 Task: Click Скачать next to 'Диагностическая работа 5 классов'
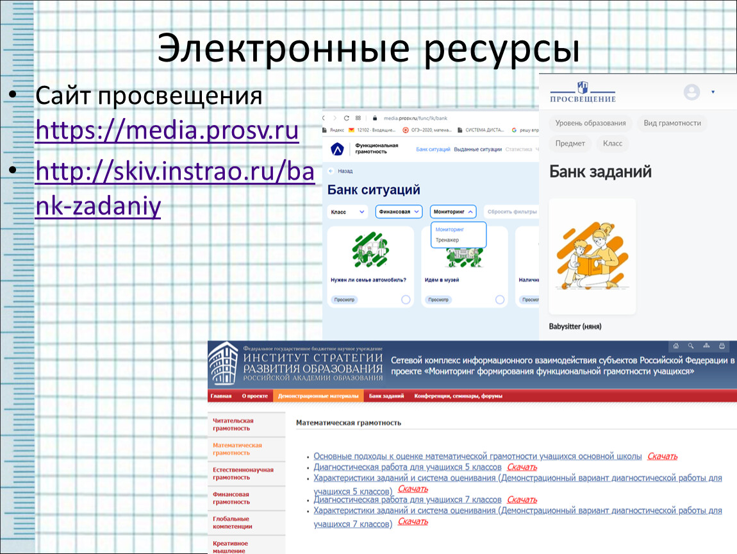pyautogui.click(x=522, y=467)
